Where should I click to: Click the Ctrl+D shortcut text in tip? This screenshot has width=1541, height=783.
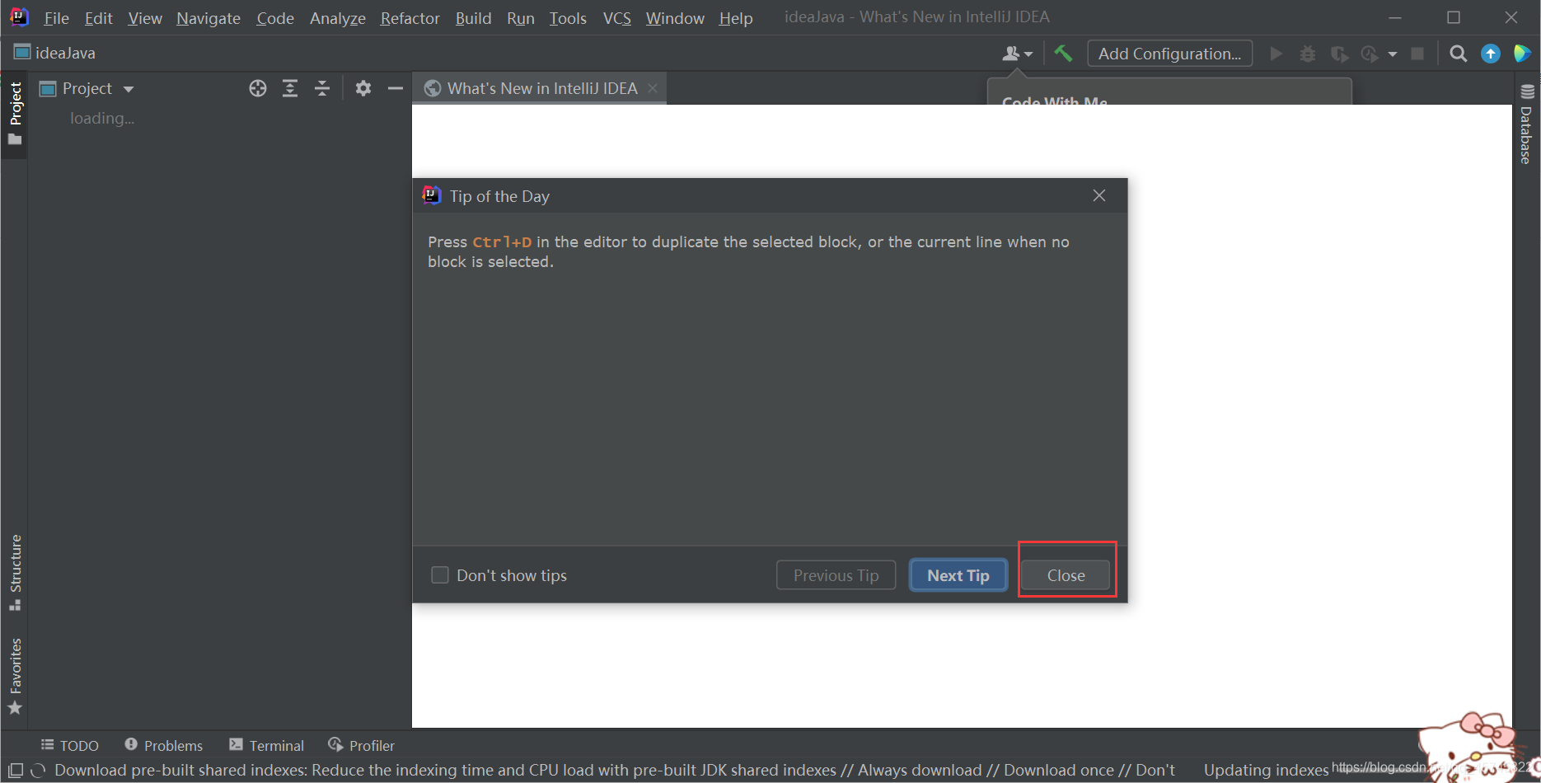502,241
